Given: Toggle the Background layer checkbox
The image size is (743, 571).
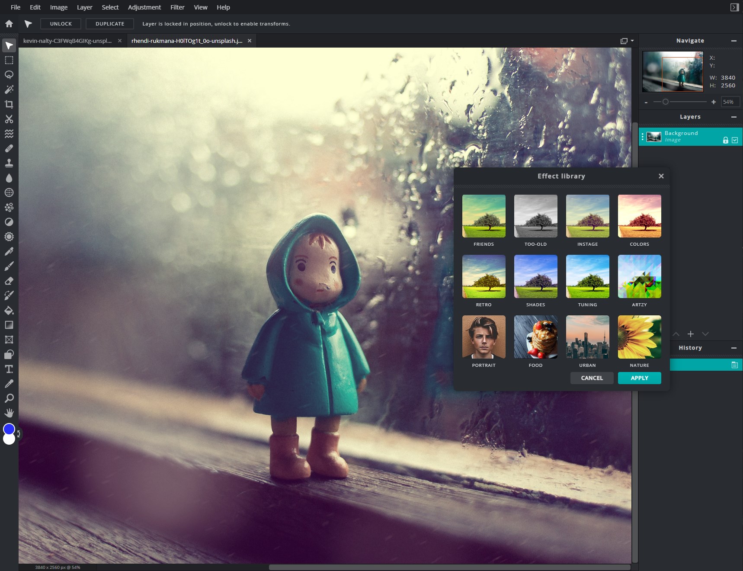Looking at the screenshot, I should pos(735,140).
